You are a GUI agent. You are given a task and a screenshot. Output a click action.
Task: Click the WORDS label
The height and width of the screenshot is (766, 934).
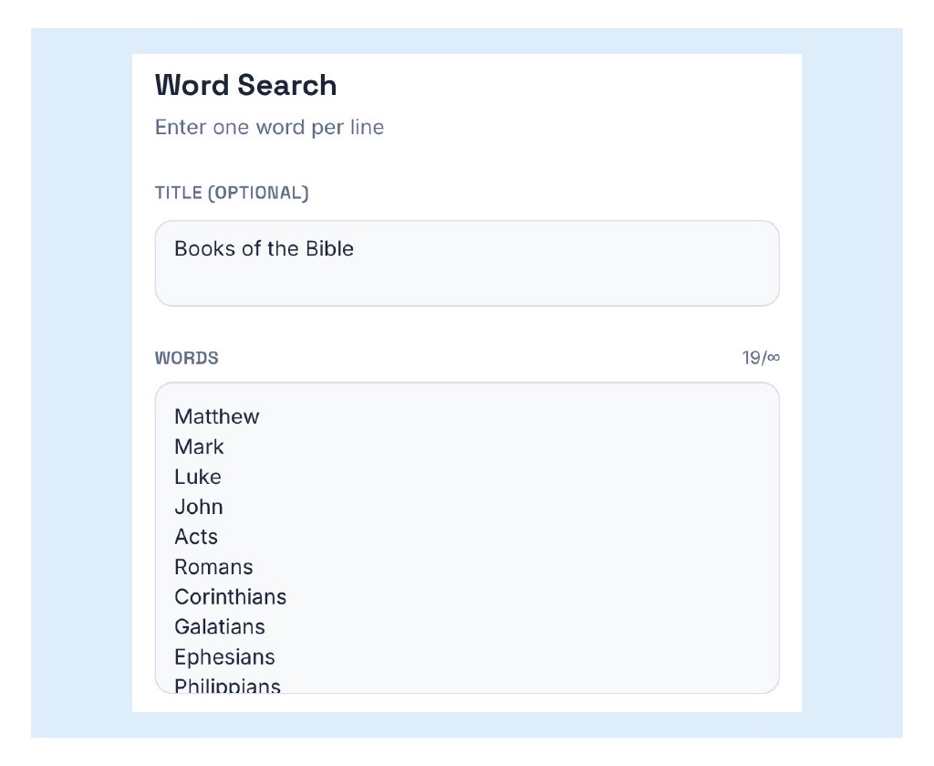186,358
